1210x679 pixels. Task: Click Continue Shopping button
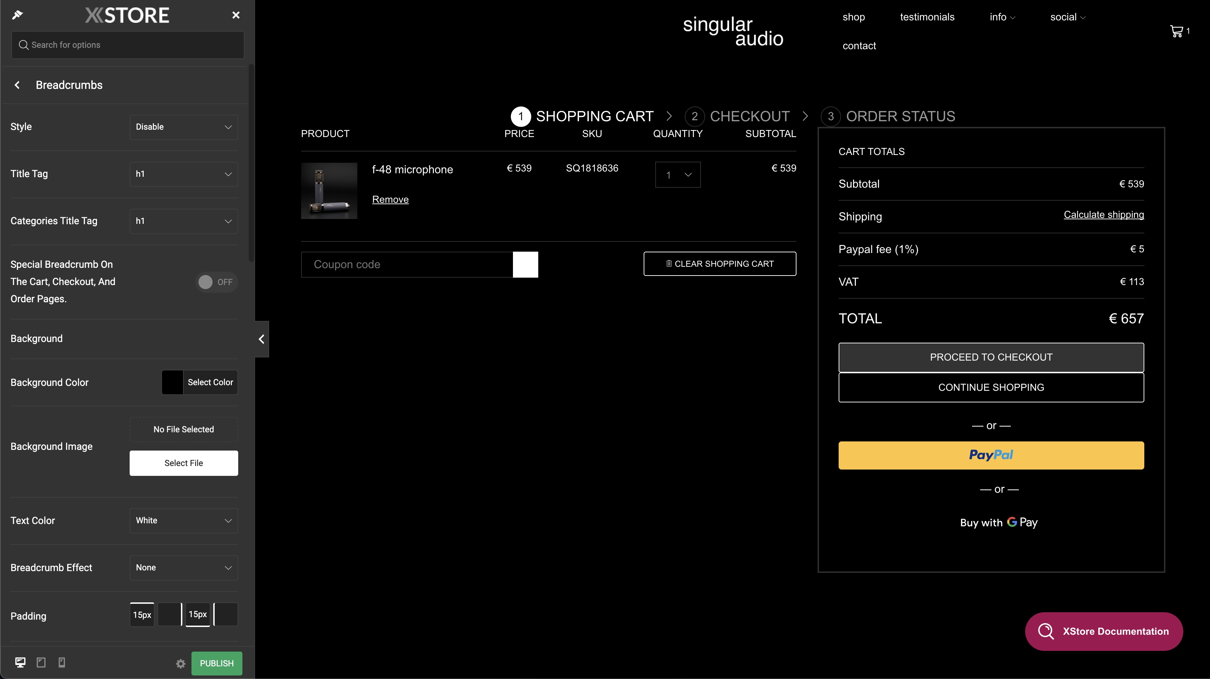click(x=991, y=387)
